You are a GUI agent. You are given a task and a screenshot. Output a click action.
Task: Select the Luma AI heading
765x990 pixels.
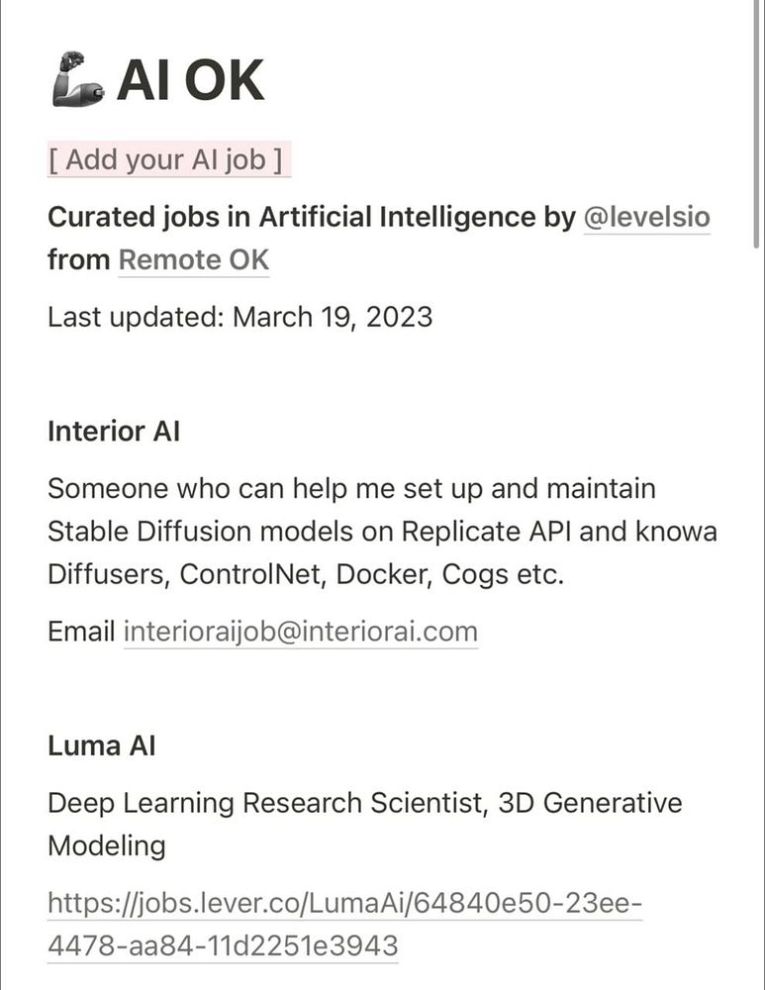pos(102,745)
